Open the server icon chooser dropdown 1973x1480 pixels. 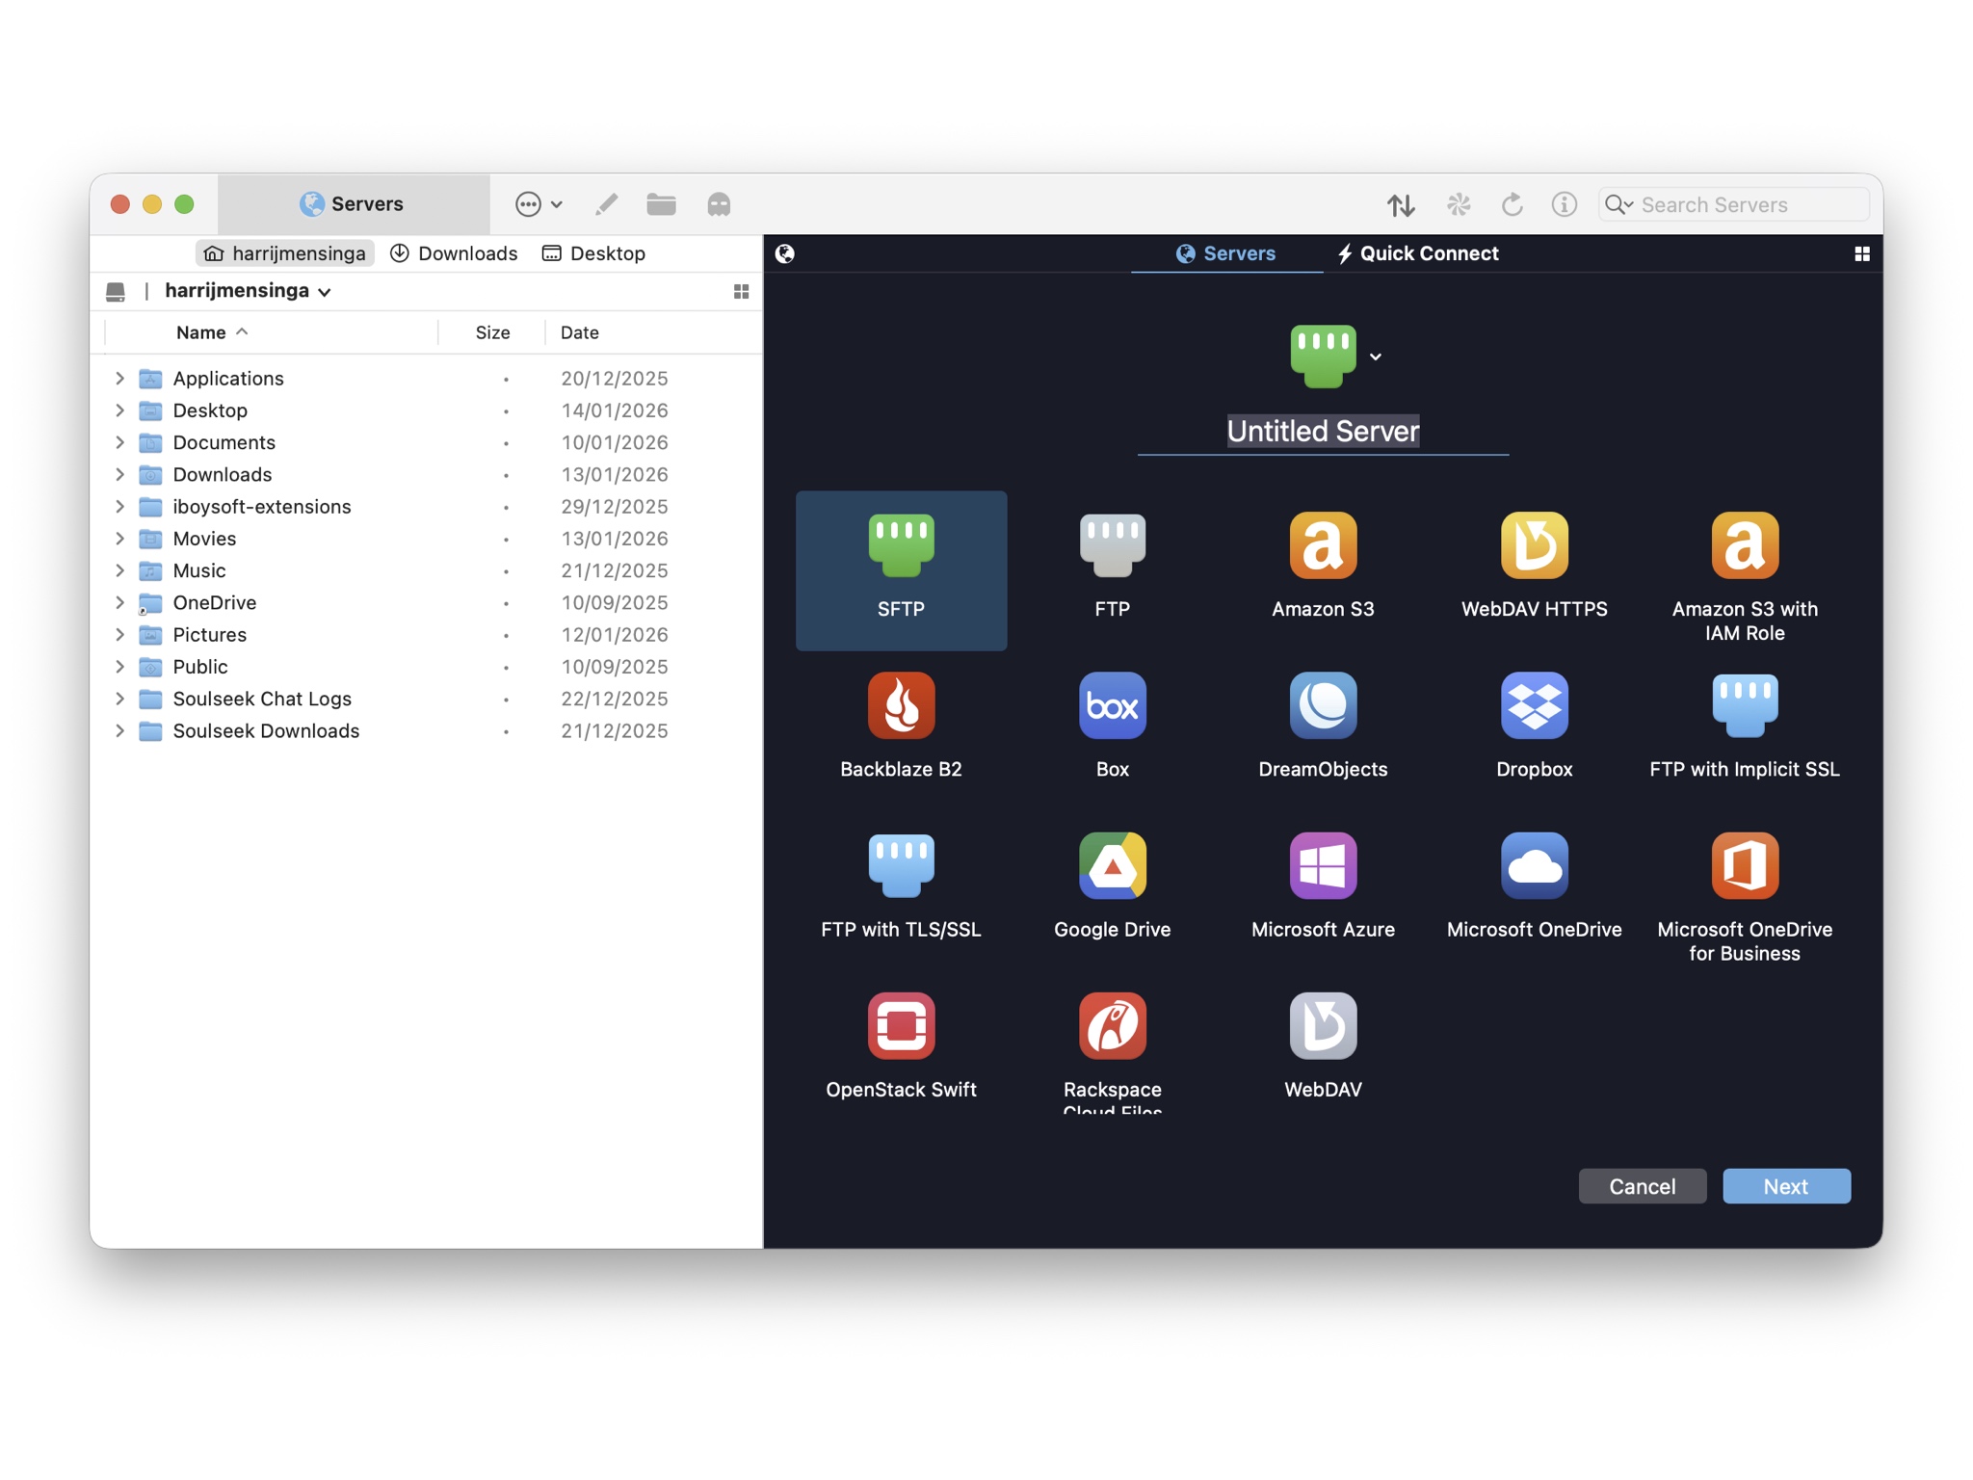tap(1376, 357)
